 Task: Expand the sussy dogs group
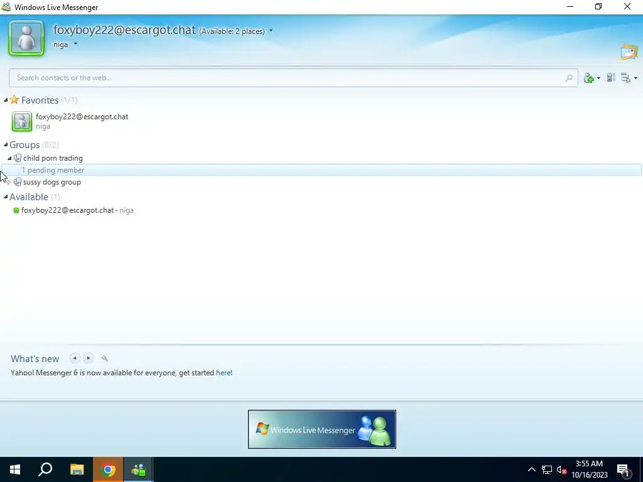coord(9,182)
